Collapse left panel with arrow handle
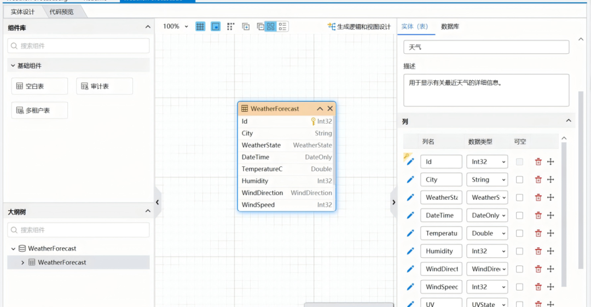Screen dimensions: 591x307 click(158, 202)
